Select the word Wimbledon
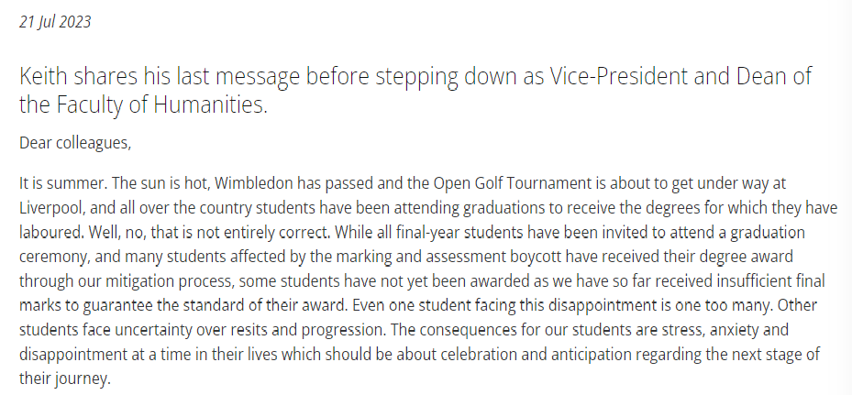 254,183
